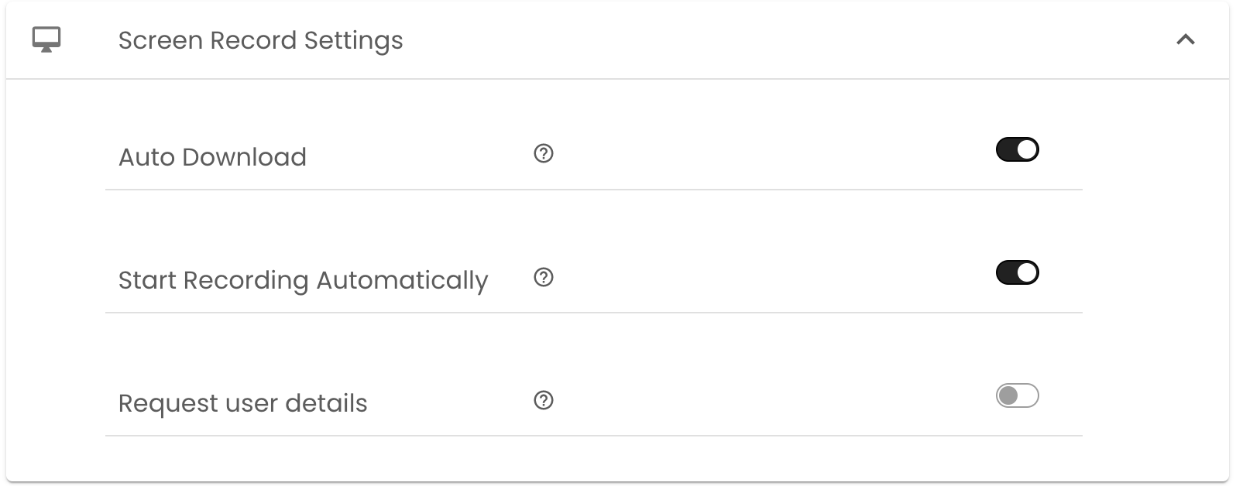Click question mark next to Request user details
The width and height of the screenshot is (1236, 486).
click(544, 400)
